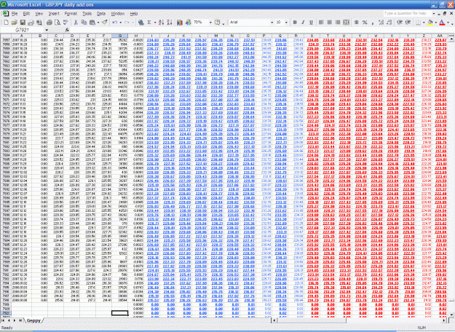Insert a hyperlink with the globe icon

click(141, 23)
